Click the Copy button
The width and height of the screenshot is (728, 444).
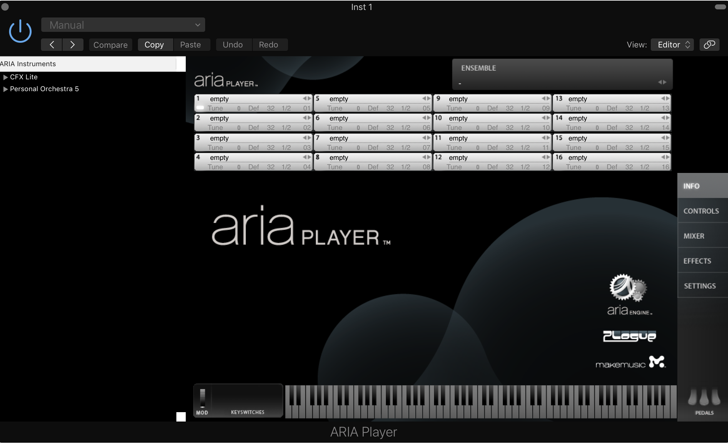pos(154,45)
